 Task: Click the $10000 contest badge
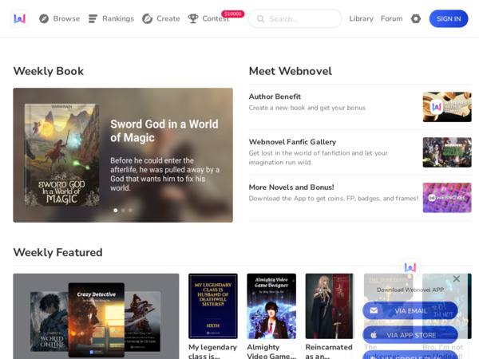pyautogui.click(x=233, y=14)
